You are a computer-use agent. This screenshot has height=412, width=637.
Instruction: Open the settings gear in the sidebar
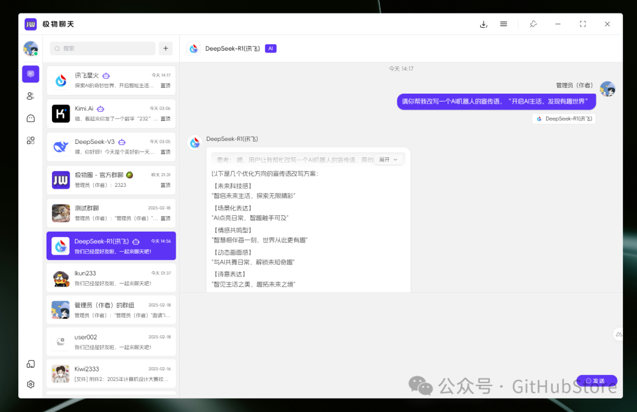pos(31,384)
